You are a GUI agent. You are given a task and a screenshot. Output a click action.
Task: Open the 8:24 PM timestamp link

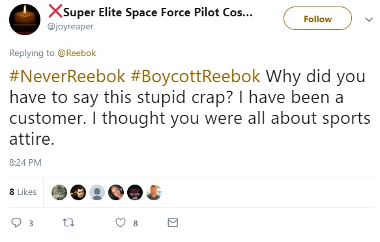[25, 162]
